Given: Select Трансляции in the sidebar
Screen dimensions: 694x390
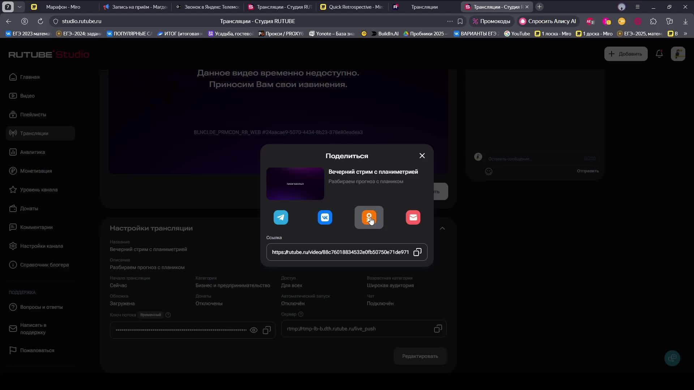Looking at the screenshot, I should point(40,133).
